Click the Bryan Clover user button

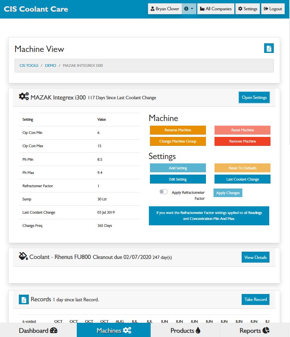click(165, 9)
